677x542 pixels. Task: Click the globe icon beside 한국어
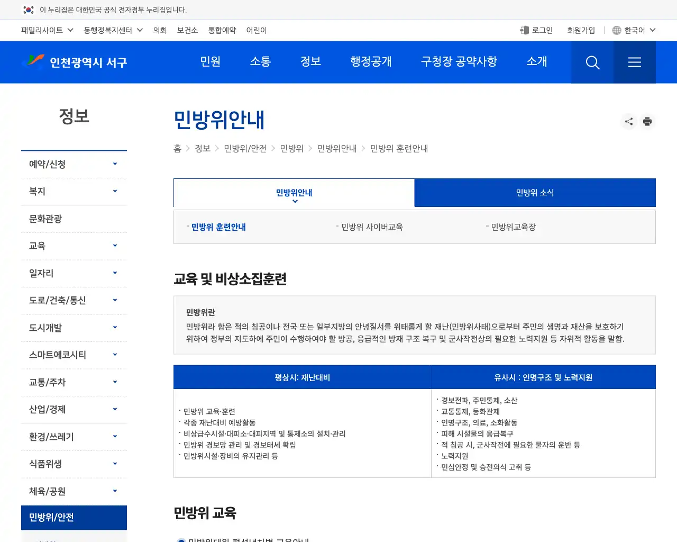click(x=616, y=30)
